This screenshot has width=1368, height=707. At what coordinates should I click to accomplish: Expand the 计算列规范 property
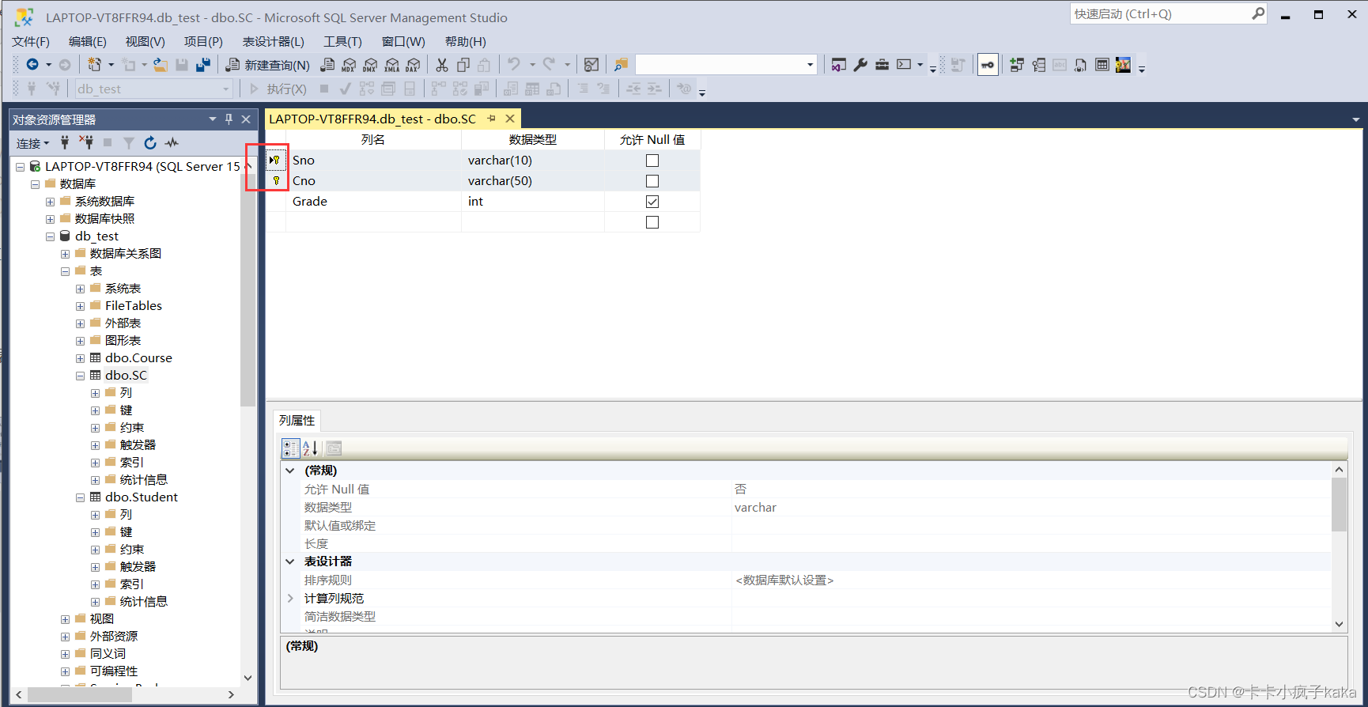coord(290,599)
